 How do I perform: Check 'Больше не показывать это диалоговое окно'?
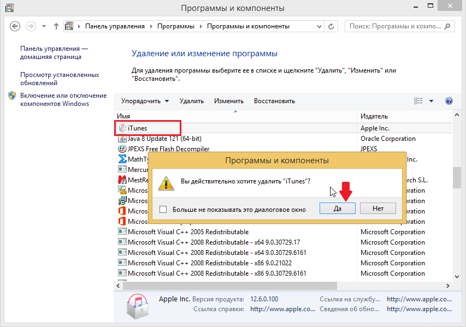[x=163, y=210]
